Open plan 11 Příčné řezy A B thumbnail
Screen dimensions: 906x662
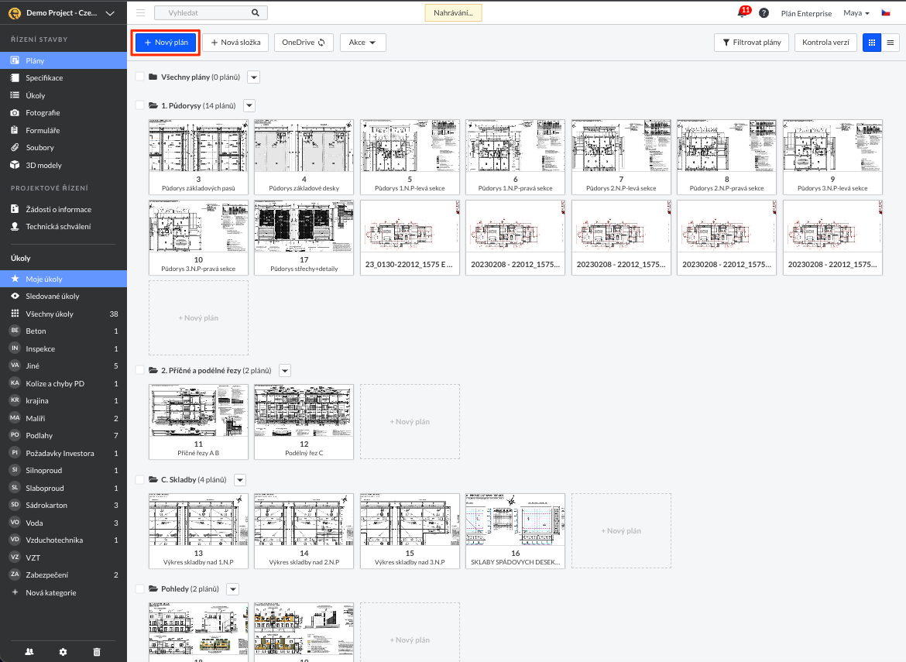198,422
